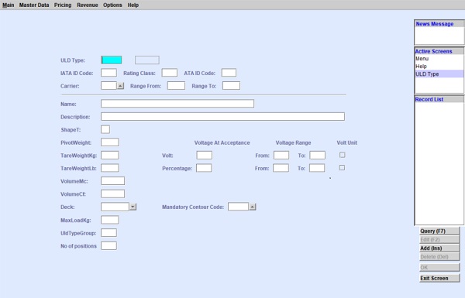
Task: Open the Master Data menu
Action: click(x=34, y=5)
